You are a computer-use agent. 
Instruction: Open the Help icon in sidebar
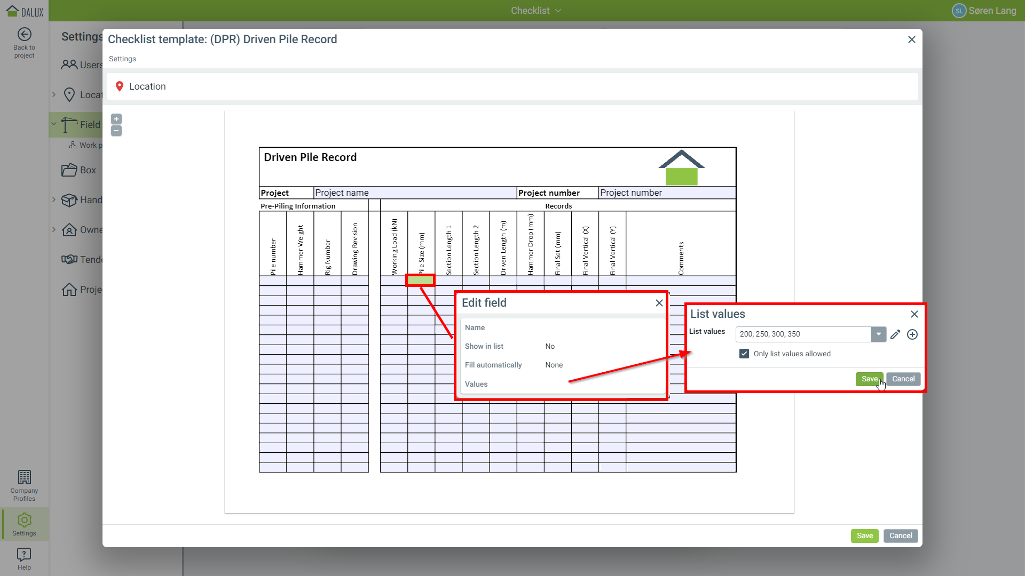point(24,558)
